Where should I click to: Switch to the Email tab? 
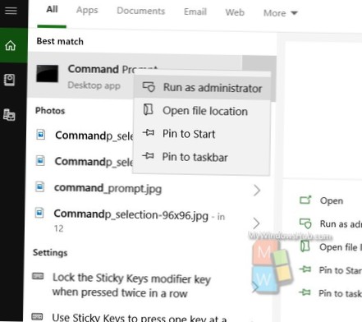coord(195,11)
